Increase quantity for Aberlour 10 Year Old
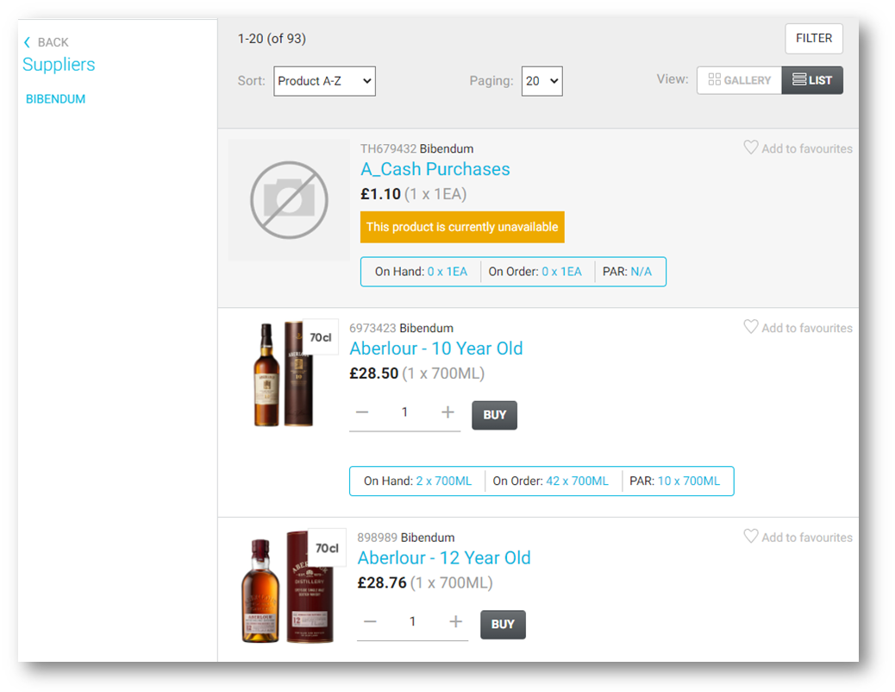Viewport: 895px width, 692px height. point(448,412)
